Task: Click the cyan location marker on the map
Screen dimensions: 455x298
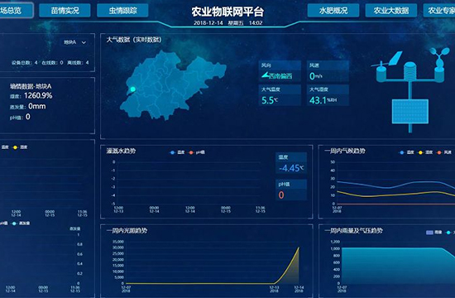Action: click(133, 89)
